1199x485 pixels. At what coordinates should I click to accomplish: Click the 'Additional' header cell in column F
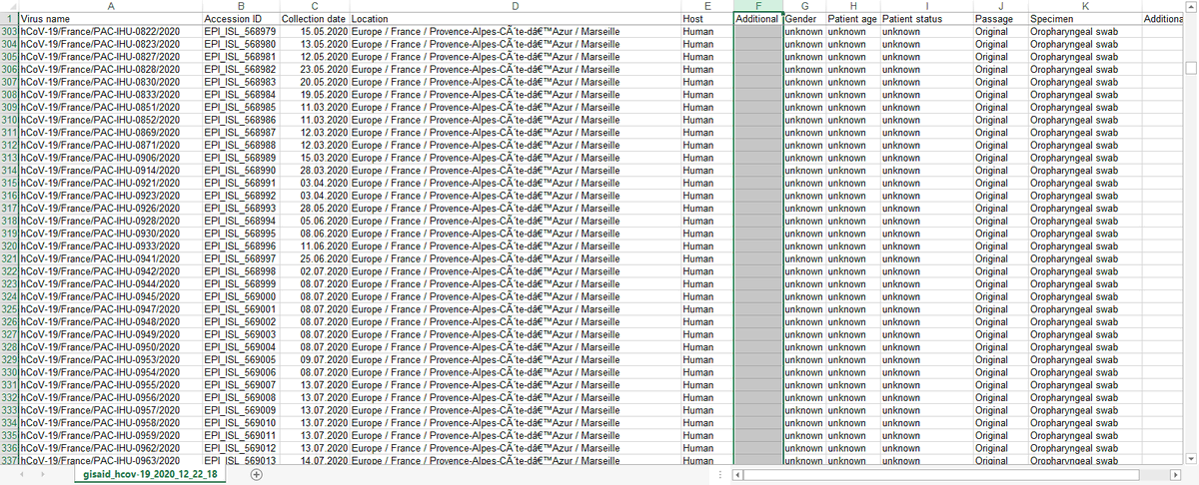pos(758,19)
